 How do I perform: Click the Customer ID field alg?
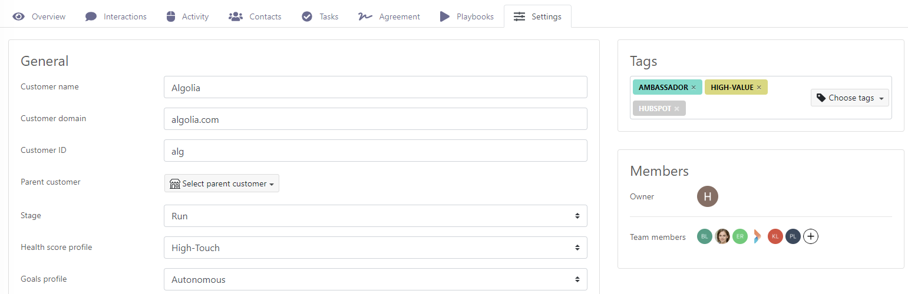(x=375, y=151)
